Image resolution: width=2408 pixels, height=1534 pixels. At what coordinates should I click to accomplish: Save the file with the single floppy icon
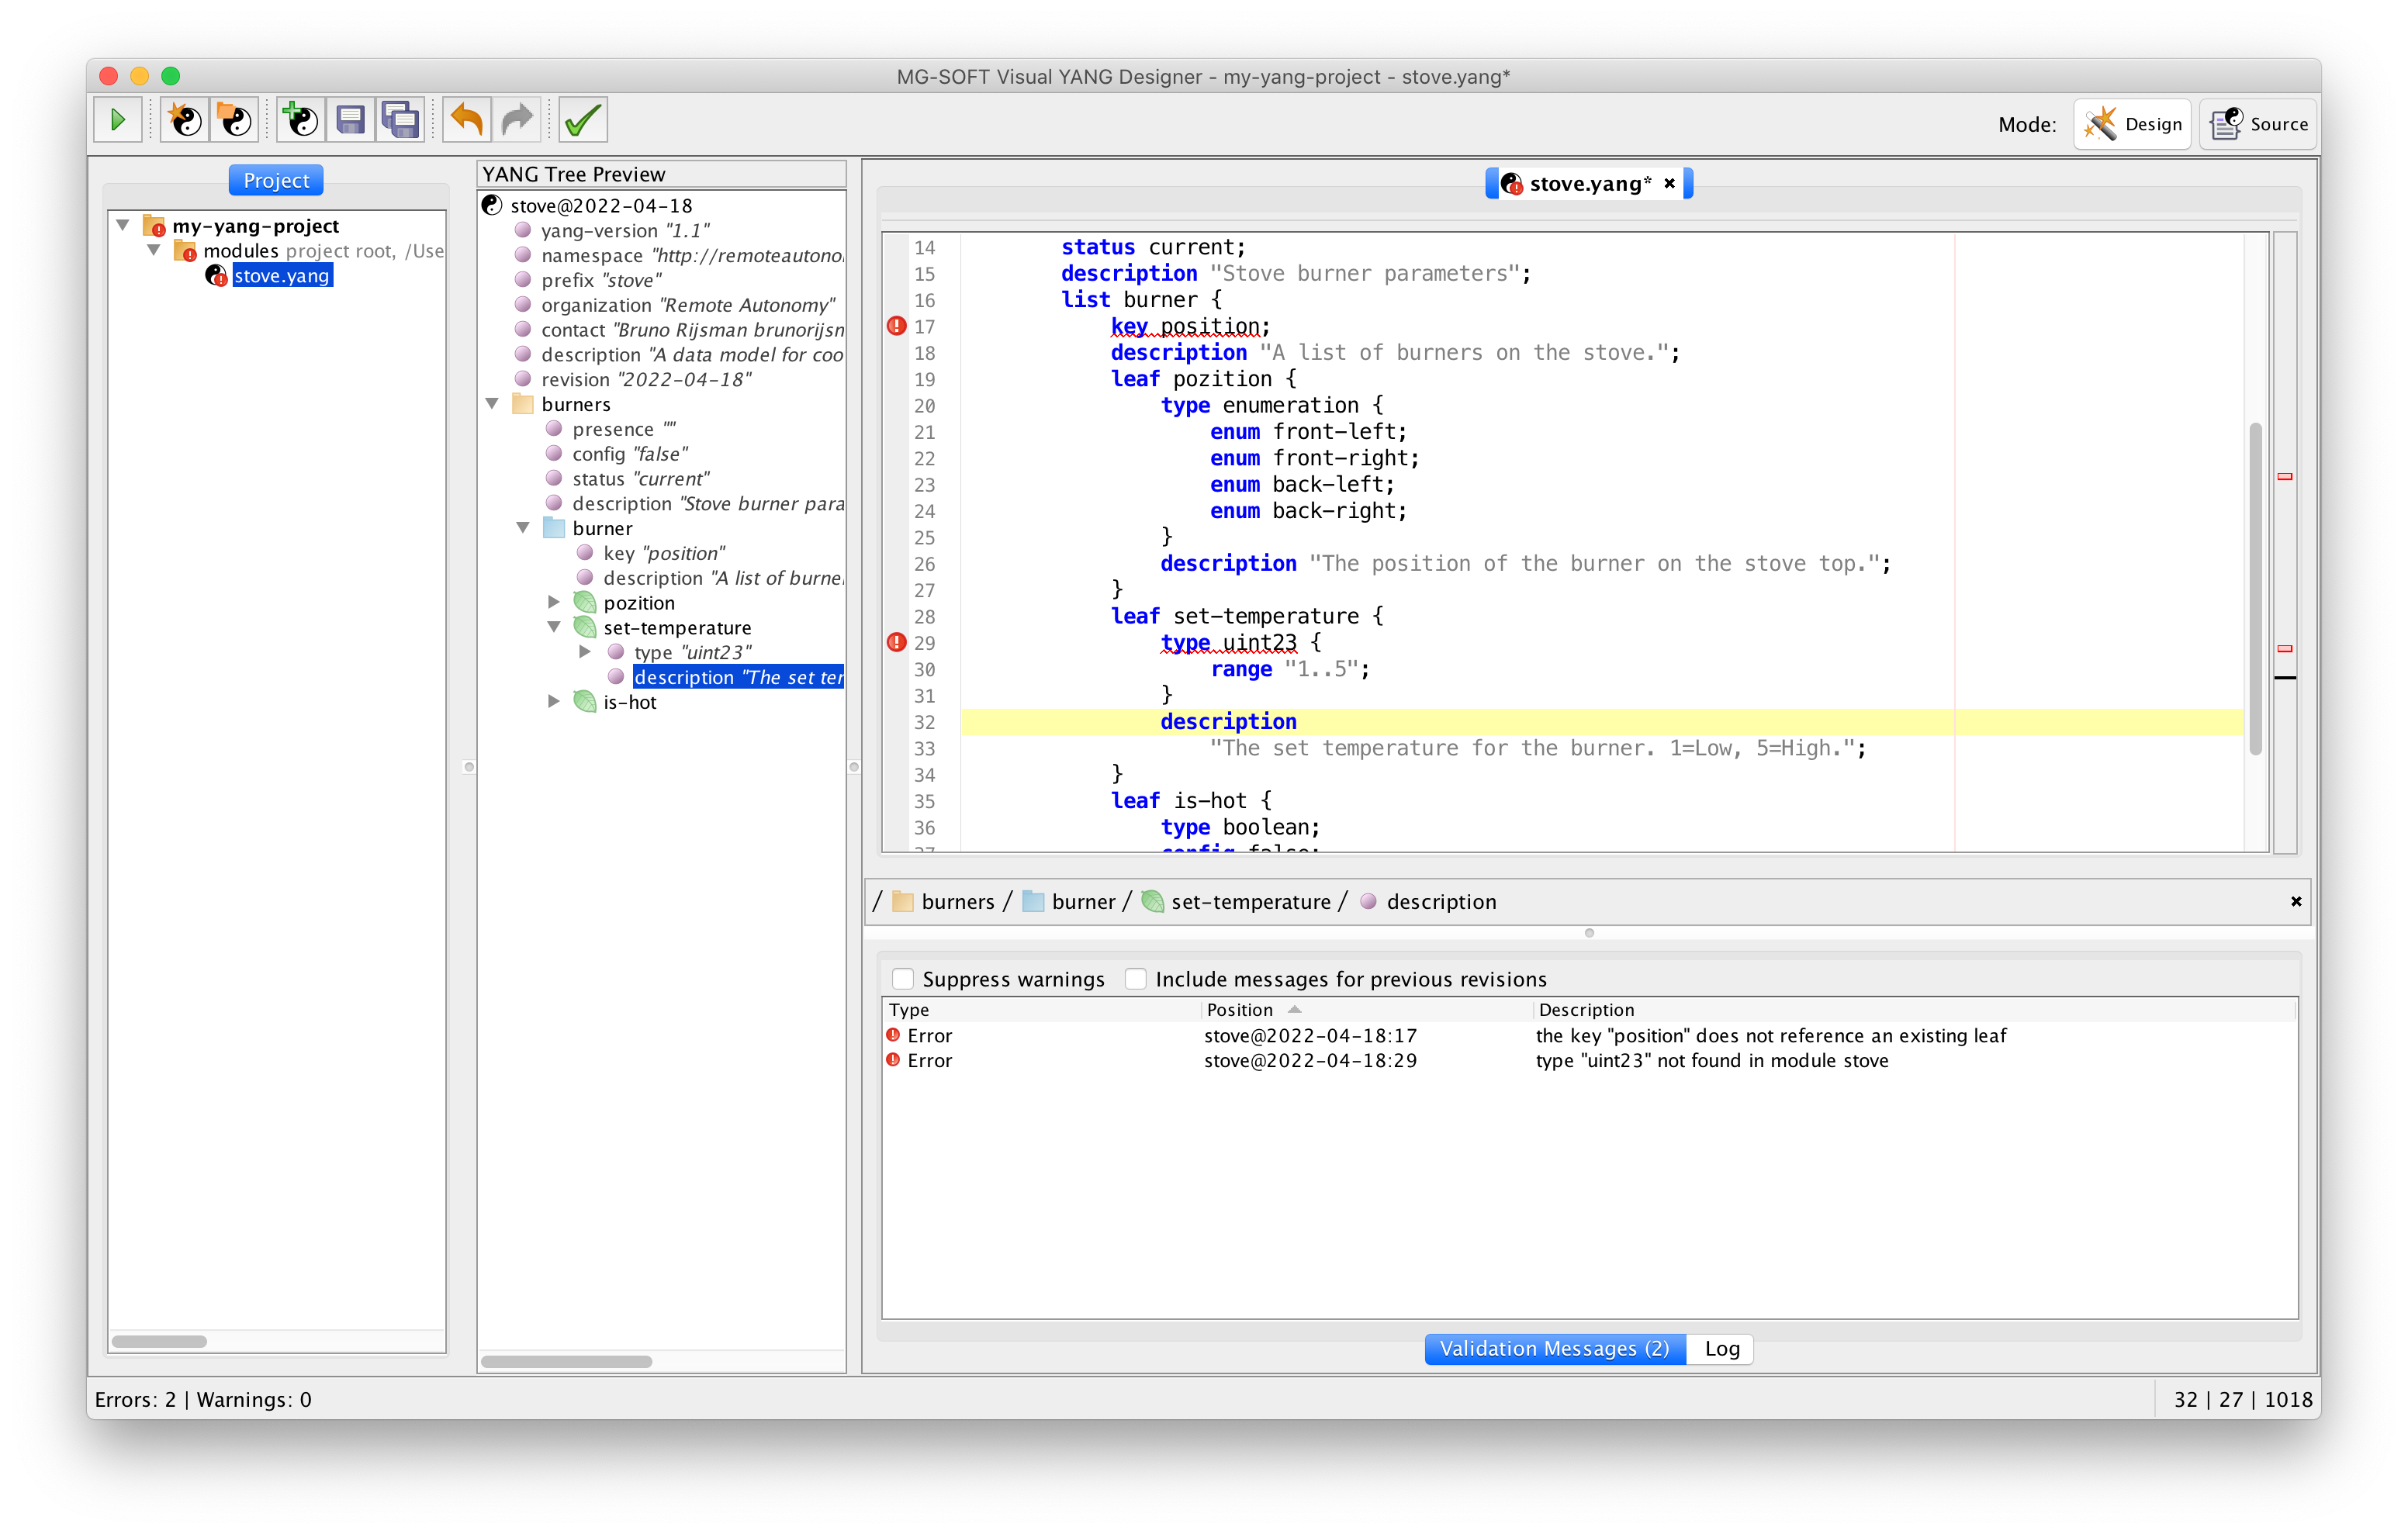pyautogui.click(x=350, y=121)
